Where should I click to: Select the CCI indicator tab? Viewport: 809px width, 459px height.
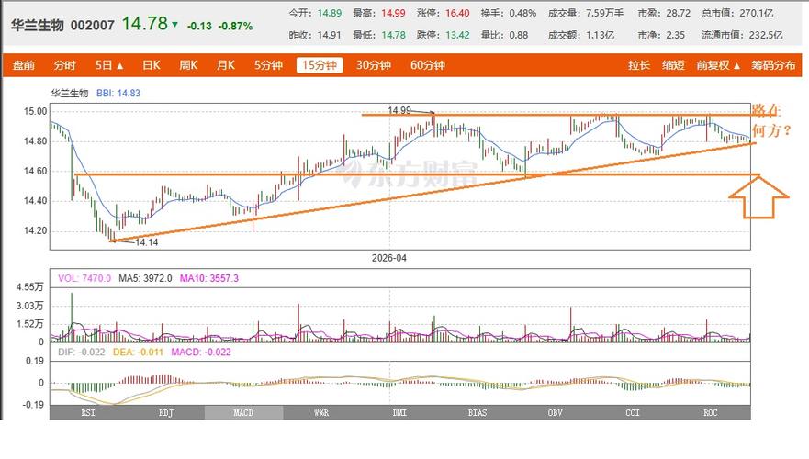633,412
